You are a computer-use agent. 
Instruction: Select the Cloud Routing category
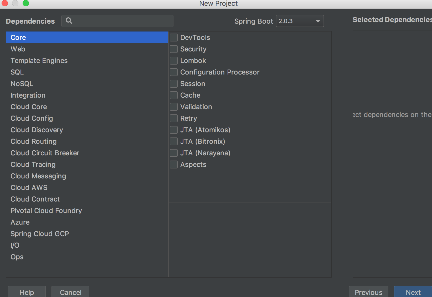(x=87, y=141)
